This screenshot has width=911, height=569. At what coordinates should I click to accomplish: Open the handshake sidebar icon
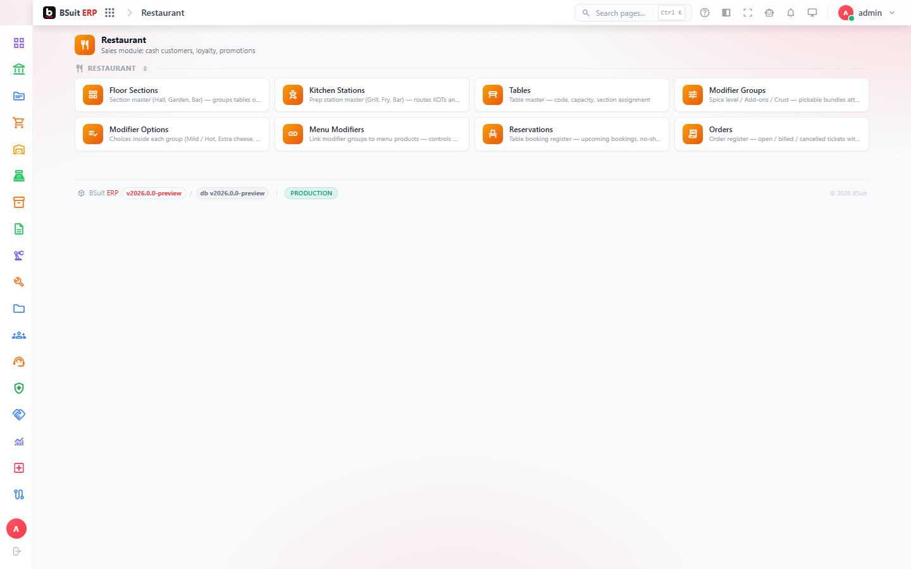[x=19, y=415]
